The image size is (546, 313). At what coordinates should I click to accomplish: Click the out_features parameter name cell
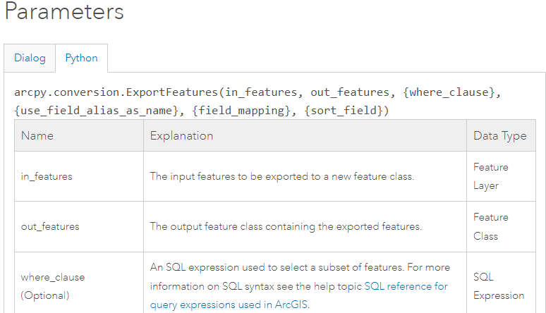[x=79, y=227]
